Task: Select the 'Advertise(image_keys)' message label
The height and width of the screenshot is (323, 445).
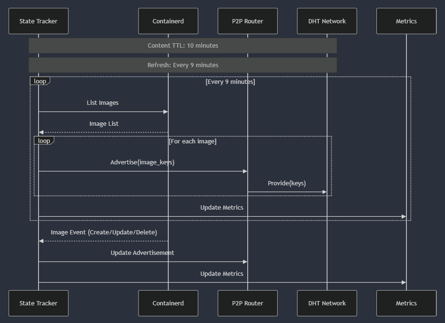Action: pyautogui.click(x=142, y=162)
